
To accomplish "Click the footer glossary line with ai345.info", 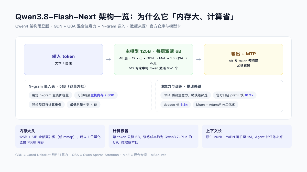I will coord(91,155).
